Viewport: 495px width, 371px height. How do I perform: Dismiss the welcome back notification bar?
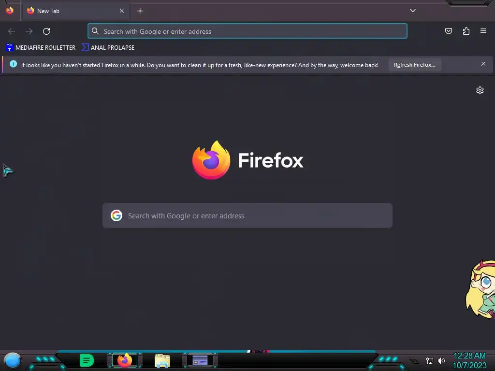[x=483, y=64]
